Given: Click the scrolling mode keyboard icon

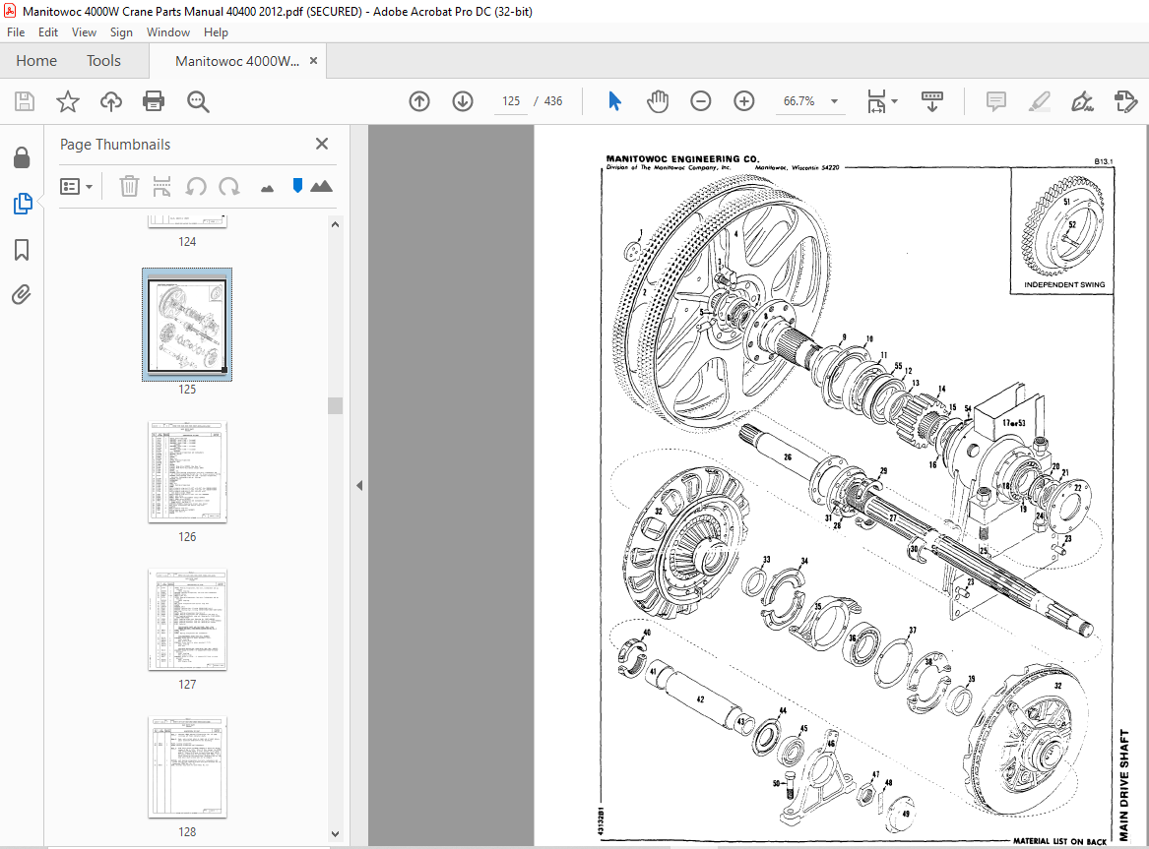Looking at the screenshot, I should [x=932, y=101].
